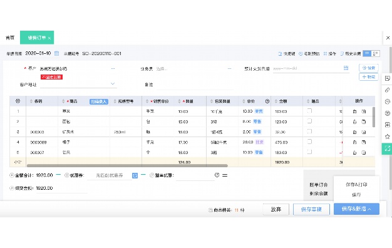
Task: Open the 保存&新增 split button menu
Action: tap(356, 209)
